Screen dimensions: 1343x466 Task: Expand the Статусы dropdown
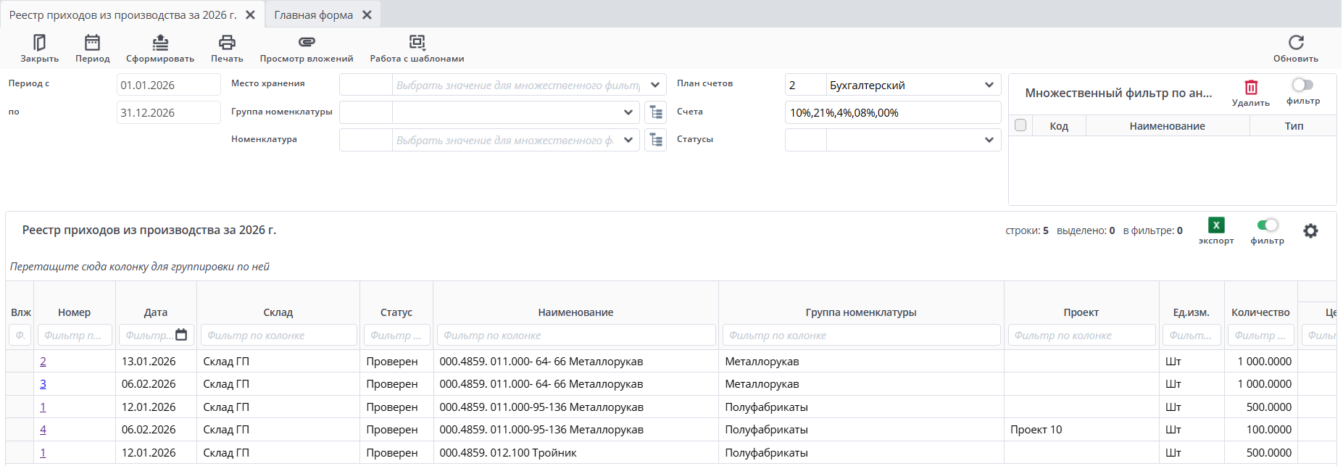(989, 140)
